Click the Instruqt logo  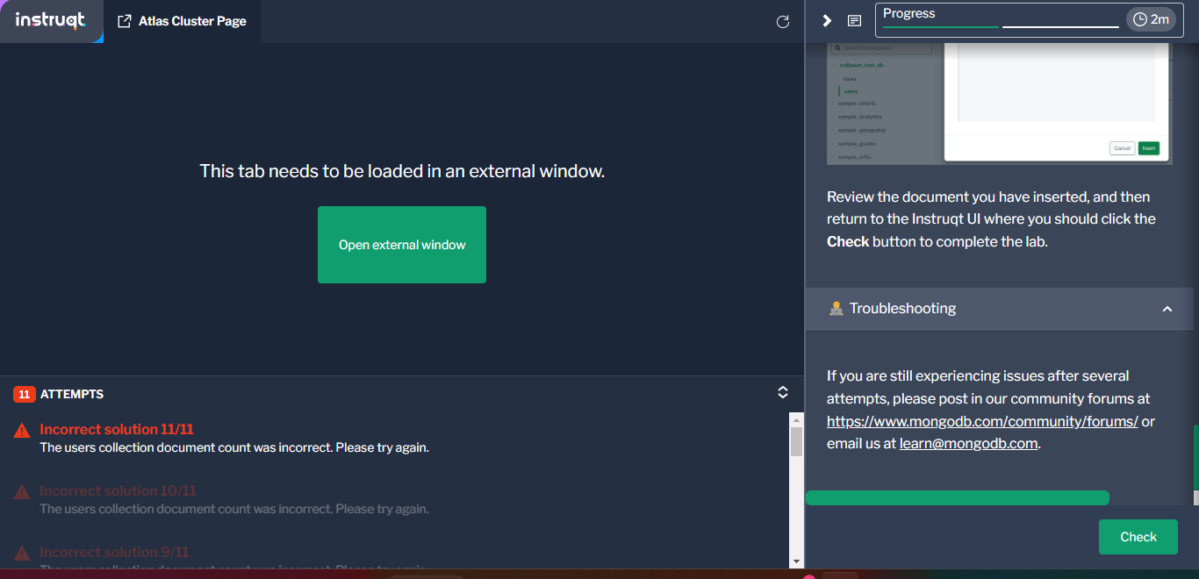[50, 20]
